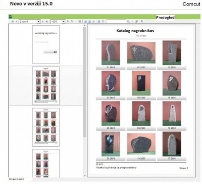The image size is (202, 184).
Task: Click the 07-2003 caption bar
Action: point(141,68)
